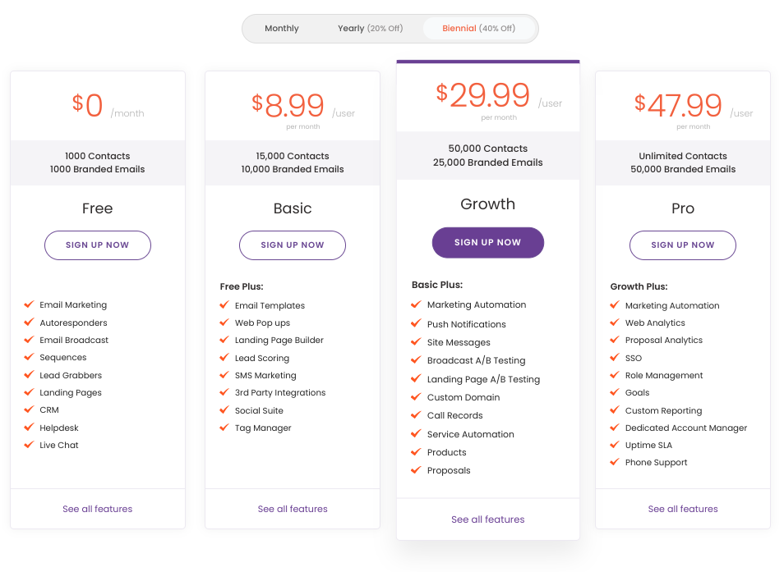Click checkmark icon next to Tag Manager
The image size is (784, 572).
pyautogui.click(x=224, y=428)
